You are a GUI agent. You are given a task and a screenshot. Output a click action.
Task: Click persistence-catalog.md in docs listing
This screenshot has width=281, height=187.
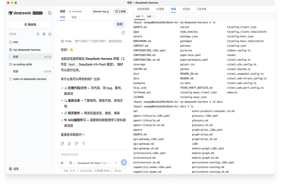coord(208,167)
